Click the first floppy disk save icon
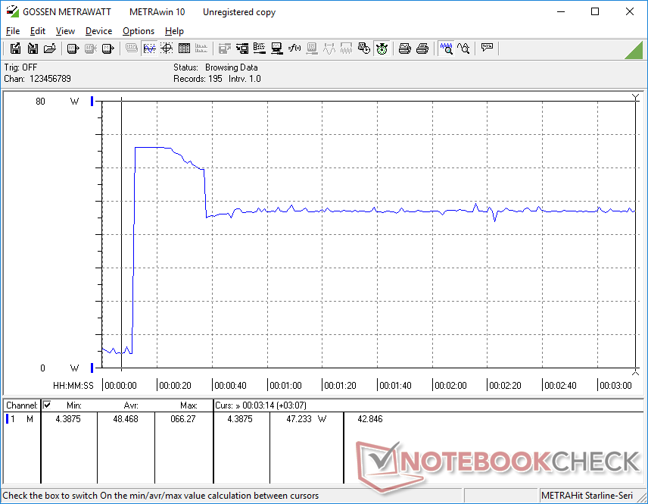 pyautogui.click(x=15, y=49)
